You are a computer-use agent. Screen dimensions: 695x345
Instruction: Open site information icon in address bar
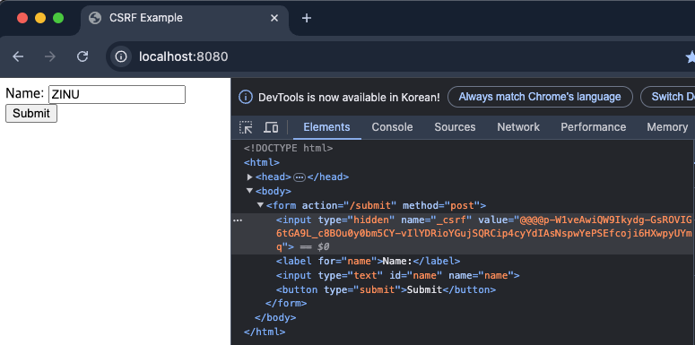coord(121,56)
